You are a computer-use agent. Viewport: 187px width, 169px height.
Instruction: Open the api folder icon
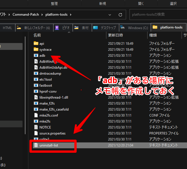(36, 43)
